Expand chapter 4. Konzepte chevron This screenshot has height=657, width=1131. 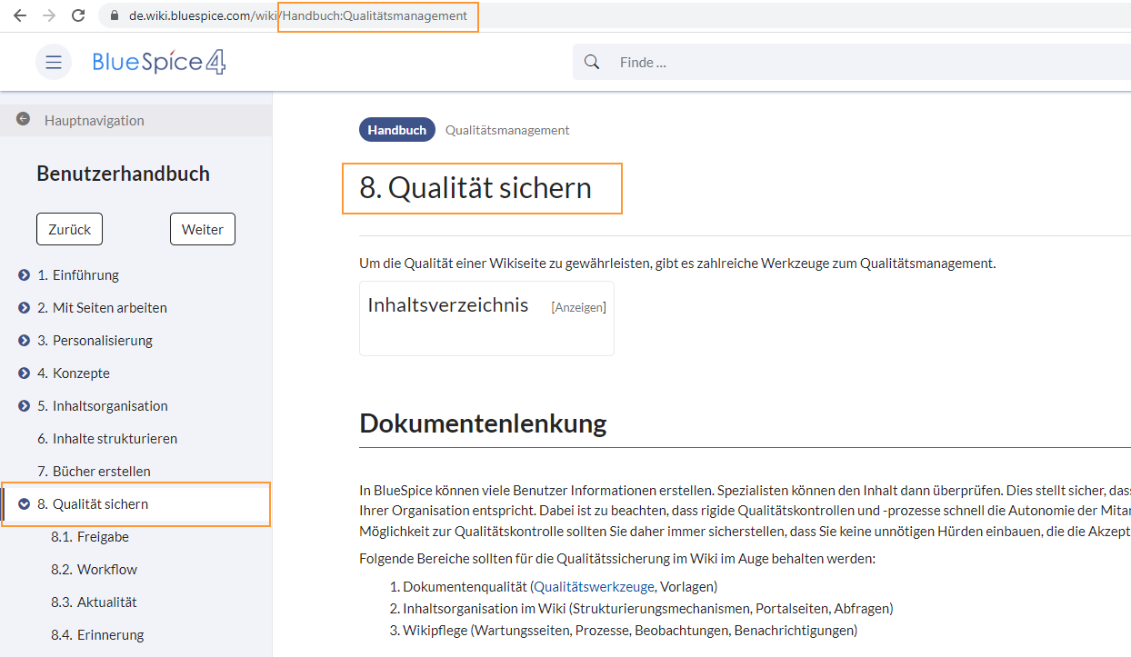click(x=25, y=373)
